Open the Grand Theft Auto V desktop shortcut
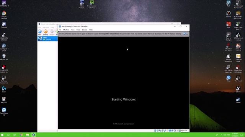 [238, 26]
